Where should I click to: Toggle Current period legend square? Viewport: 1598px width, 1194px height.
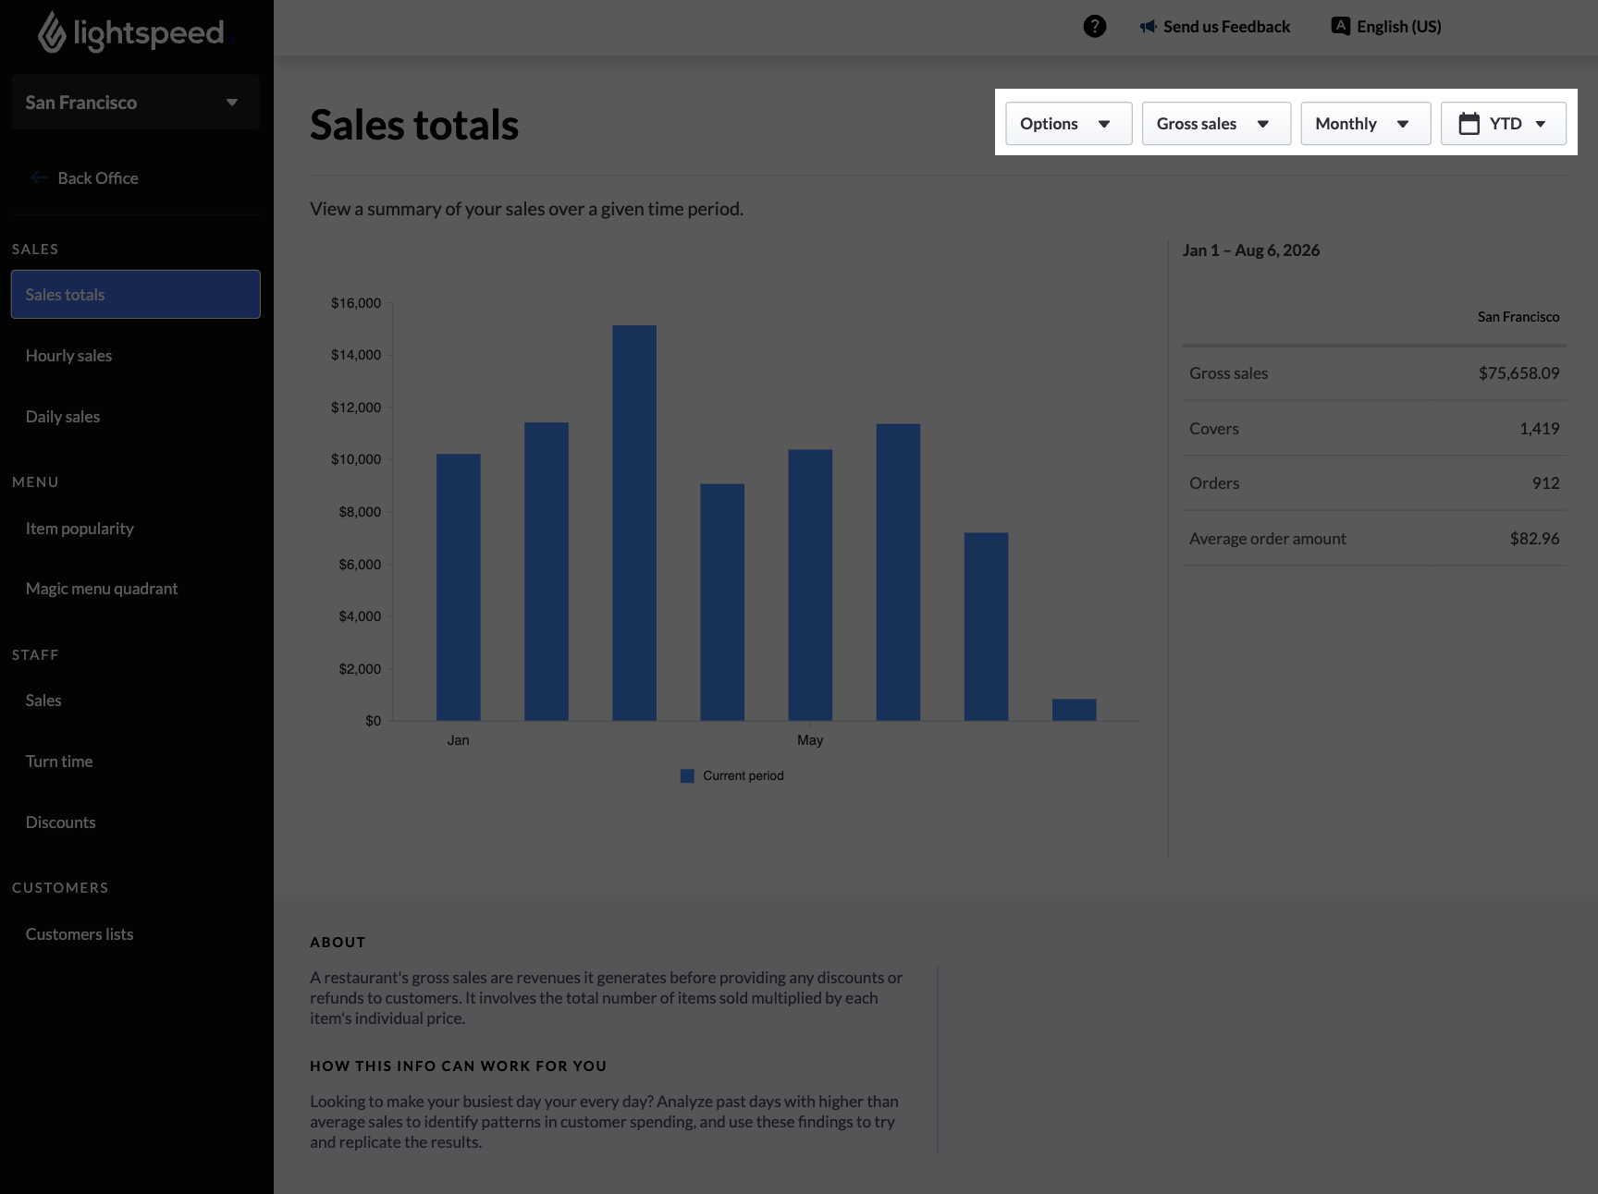point(687,776)
